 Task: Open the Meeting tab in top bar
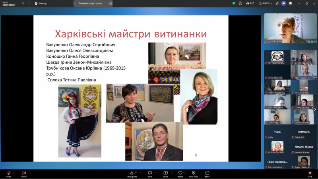click(x=41, y=3)
